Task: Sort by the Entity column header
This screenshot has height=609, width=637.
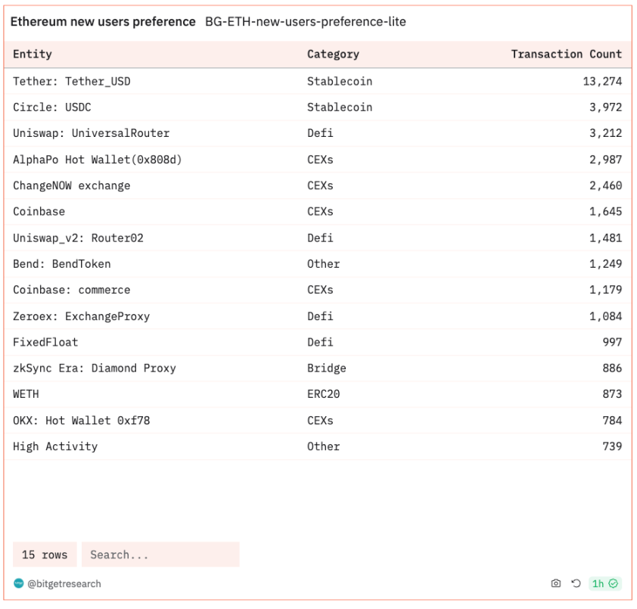Action: point(33,54)
